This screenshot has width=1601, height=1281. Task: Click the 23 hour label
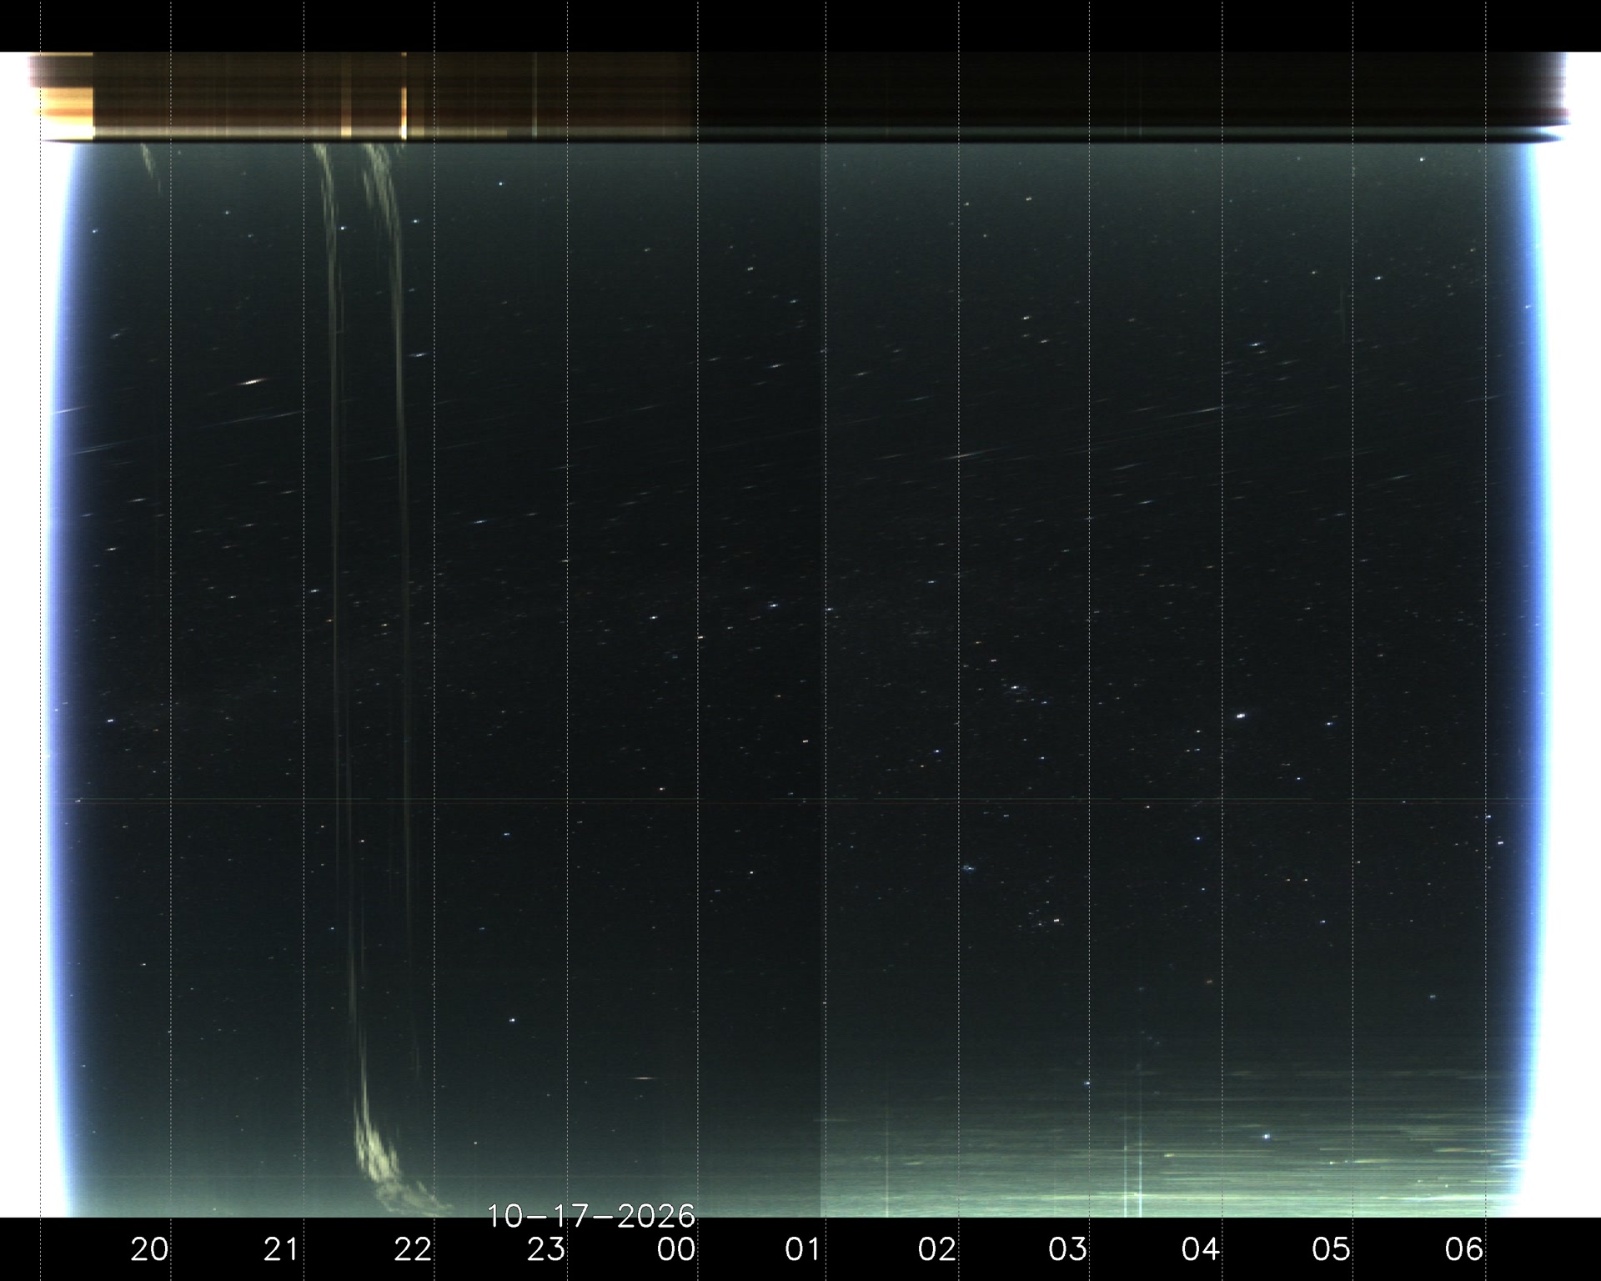546,1248
